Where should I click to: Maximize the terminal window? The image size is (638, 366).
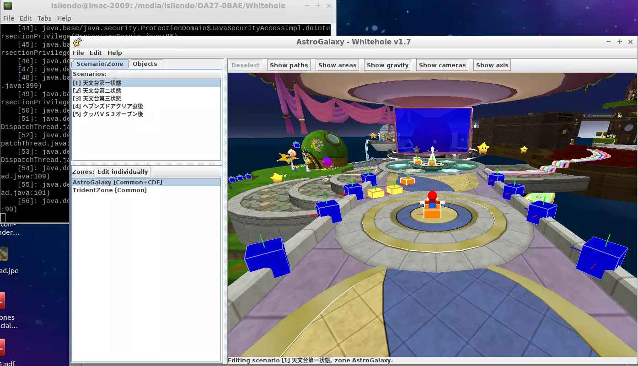tap(318, 6)
